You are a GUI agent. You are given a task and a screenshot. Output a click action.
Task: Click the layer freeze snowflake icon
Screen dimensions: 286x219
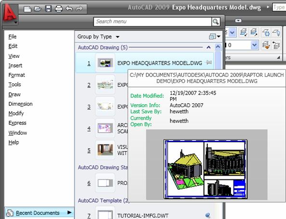click(x=266, y=33)
